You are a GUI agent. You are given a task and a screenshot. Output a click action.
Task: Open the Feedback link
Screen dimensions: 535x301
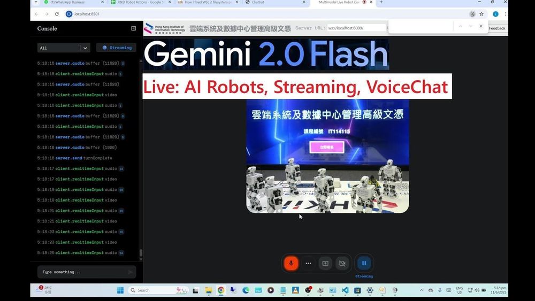click(497, 28)
